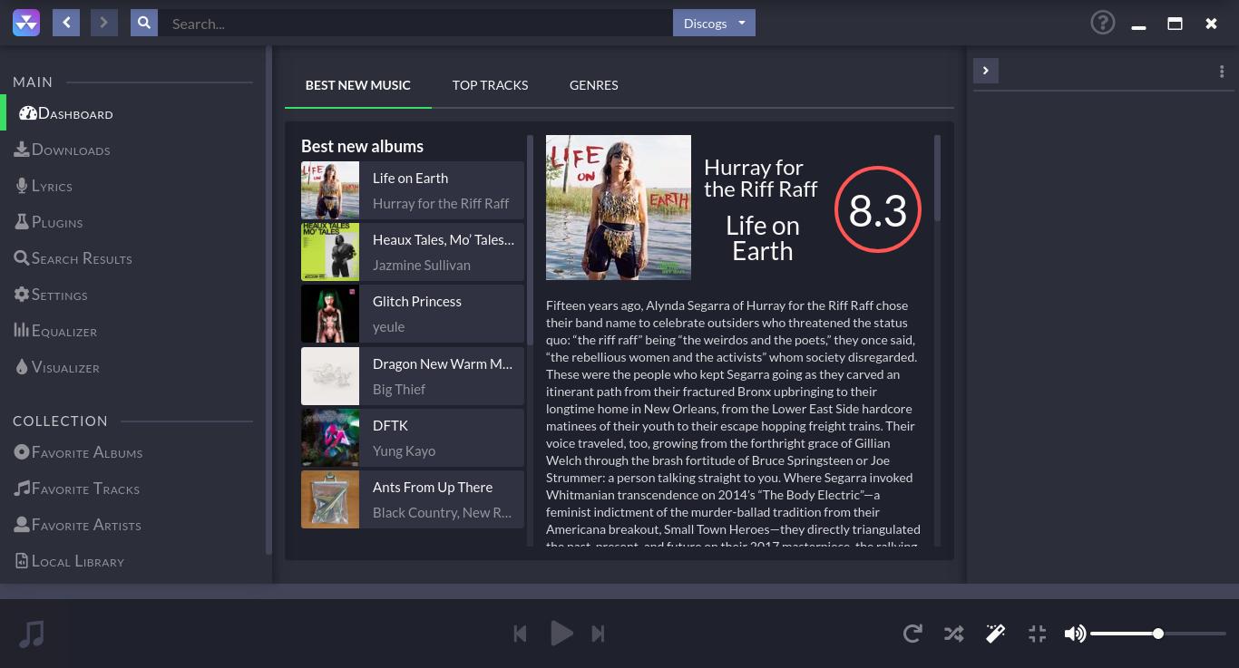Screen dimensions: 1239x668
Task: Go forward with the right arrow button
Action: [x=104, y=23]
